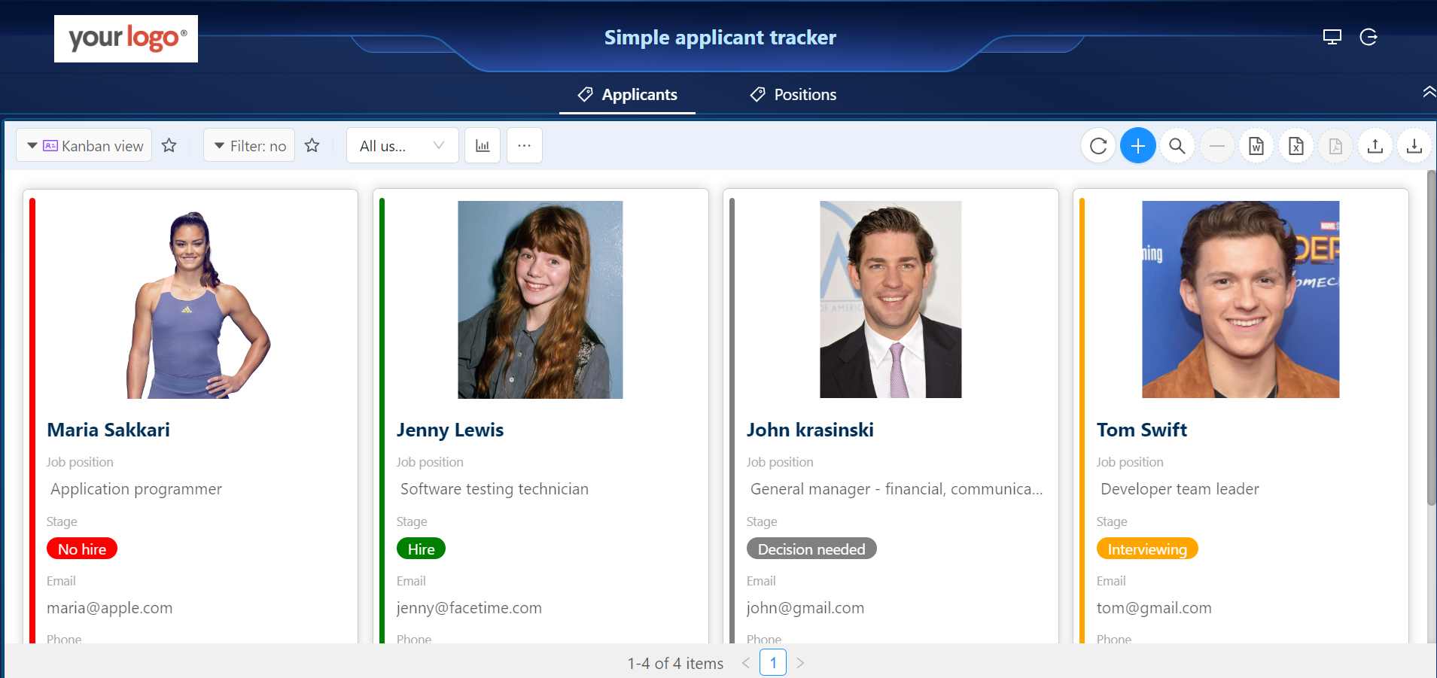Star the Kanban view as favorite
Screen dimensions: 1437x678
[169, 145]
